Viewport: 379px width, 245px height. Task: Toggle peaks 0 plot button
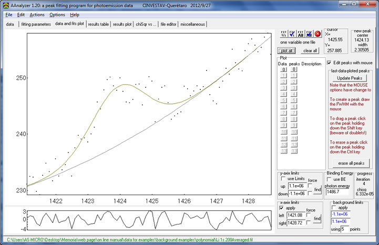294,69
